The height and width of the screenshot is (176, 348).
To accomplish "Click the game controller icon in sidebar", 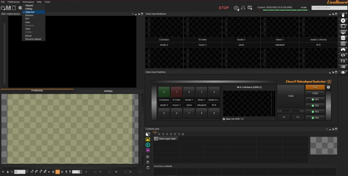I will pos(343,49).
